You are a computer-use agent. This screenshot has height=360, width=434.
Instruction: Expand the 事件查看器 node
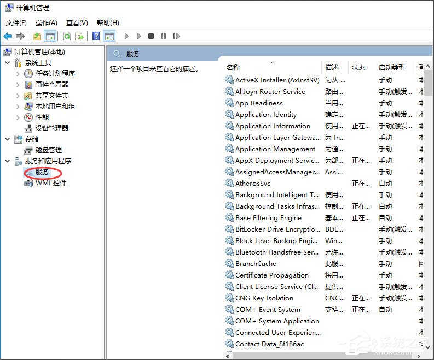point(18,85)
